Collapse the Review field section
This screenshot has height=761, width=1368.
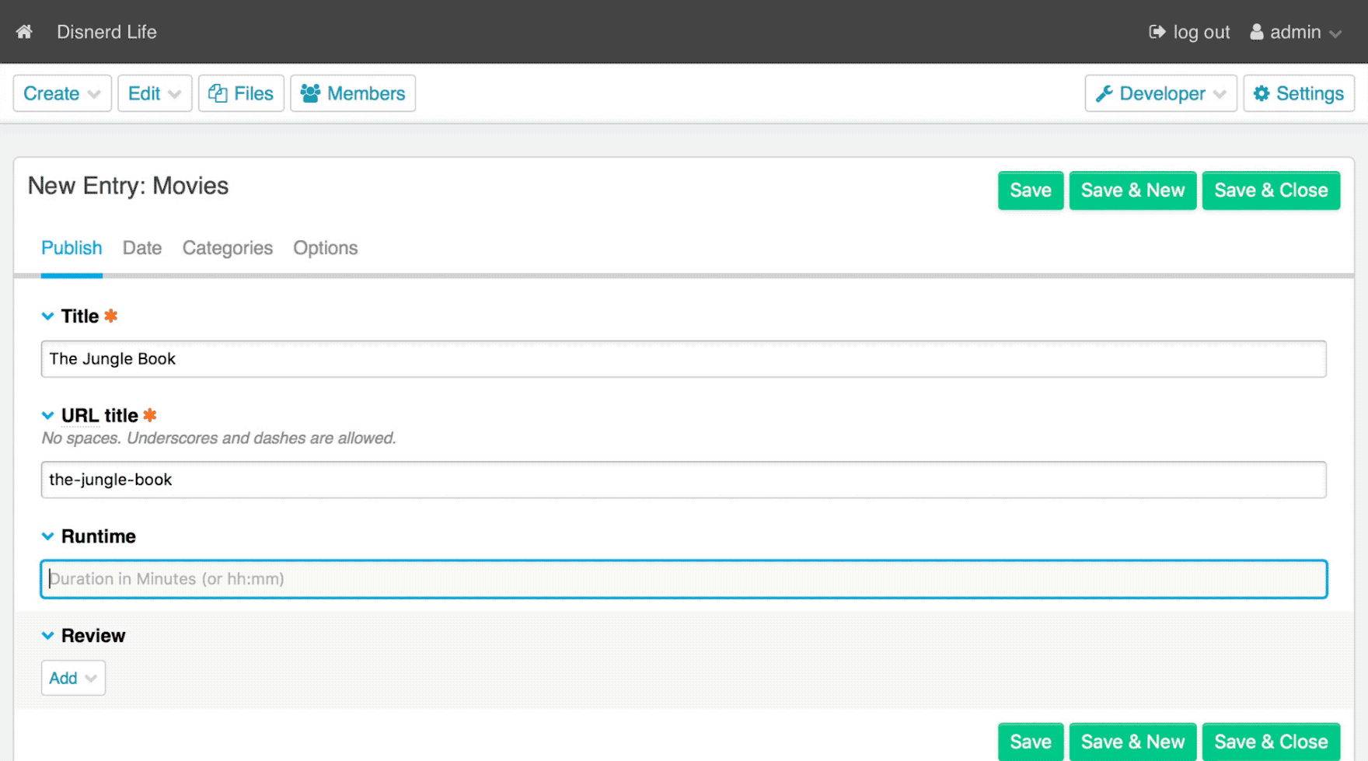47,636
